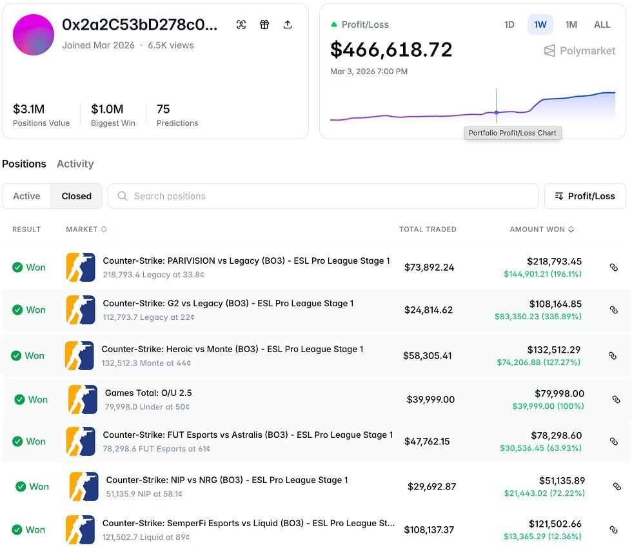The image size is (632, 552).
Task: Open FUT Esports vs Astralis market title
Action: [x=248, y=435]
